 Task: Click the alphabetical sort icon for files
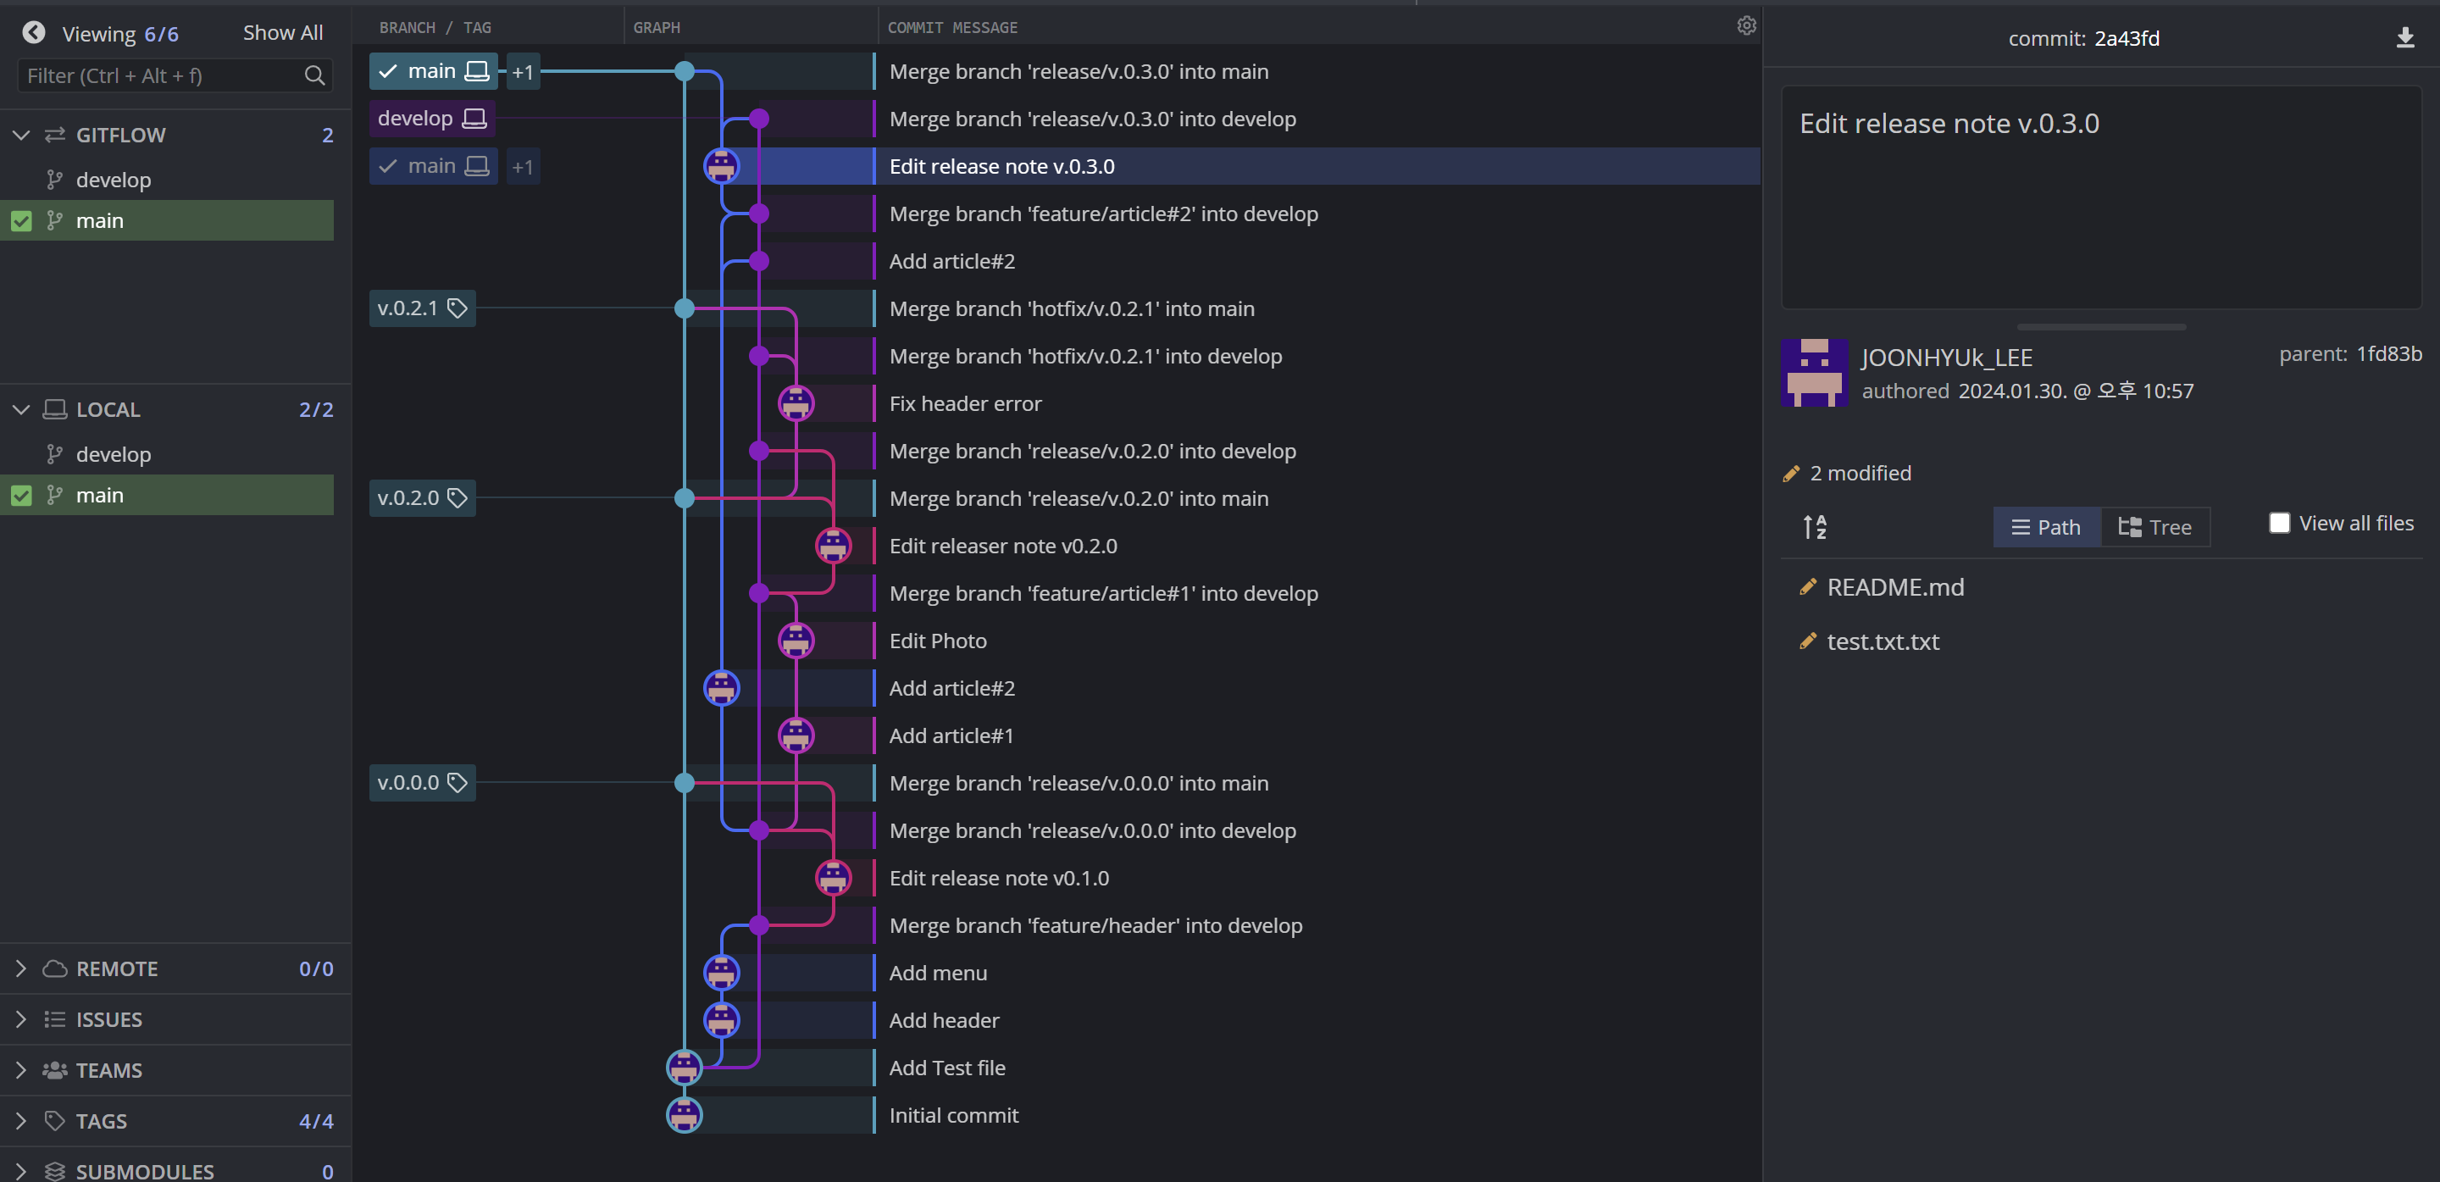coord(1814,526)
